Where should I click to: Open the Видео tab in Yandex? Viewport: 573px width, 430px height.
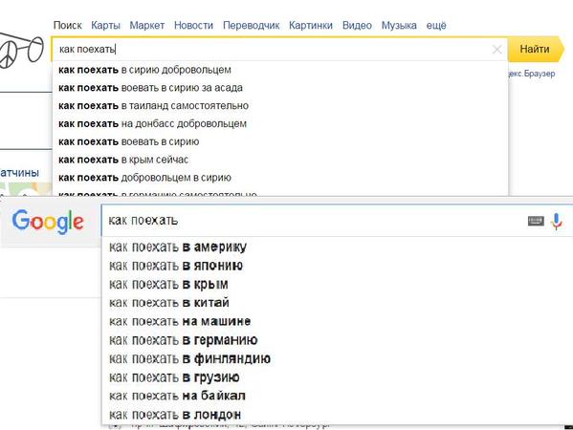tap(357, 25)
